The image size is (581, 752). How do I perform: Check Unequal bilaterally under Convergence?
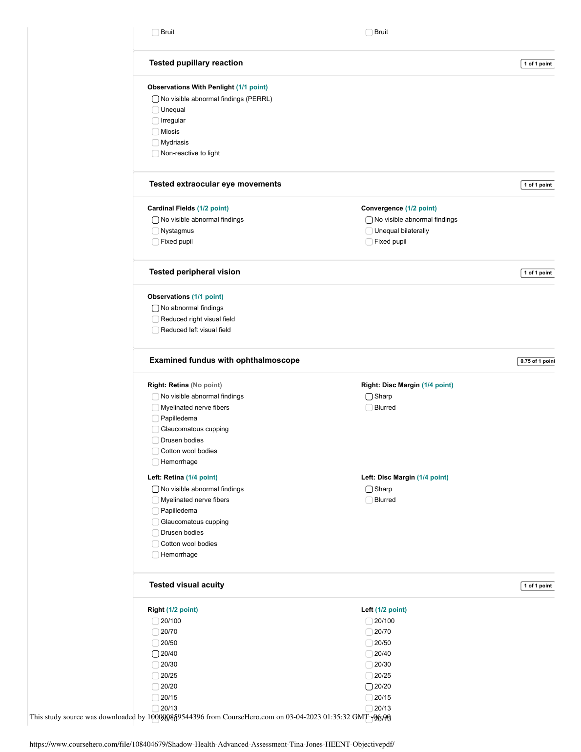[369, 231]
